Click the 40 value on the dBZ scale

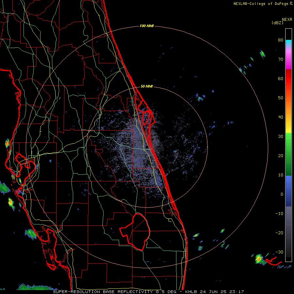(281, 117)
